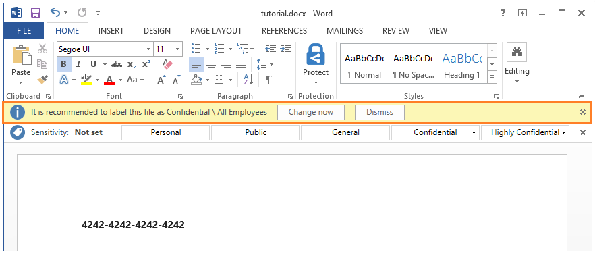Sort text A to Z

[x=248, y=80]
